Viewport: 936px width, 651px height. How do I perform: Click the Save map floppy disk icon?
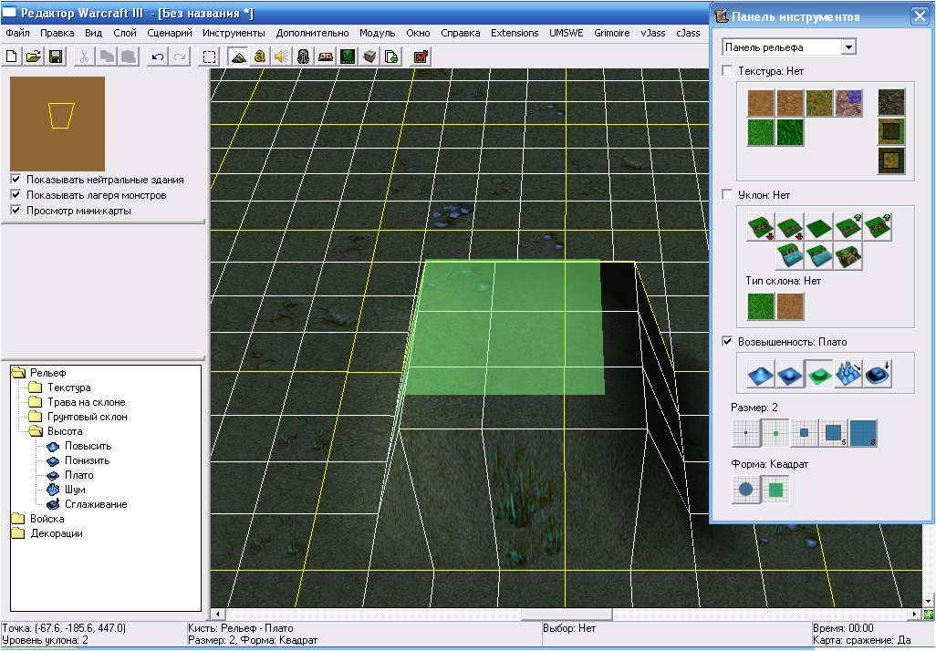click(x=56, y=57)
